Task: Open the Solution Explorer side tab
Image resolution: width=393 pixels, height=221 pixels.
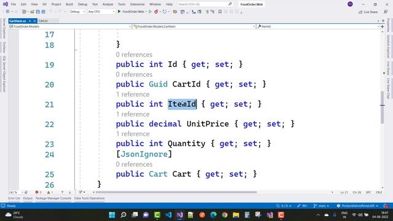Action: click(x=388, y=47)
